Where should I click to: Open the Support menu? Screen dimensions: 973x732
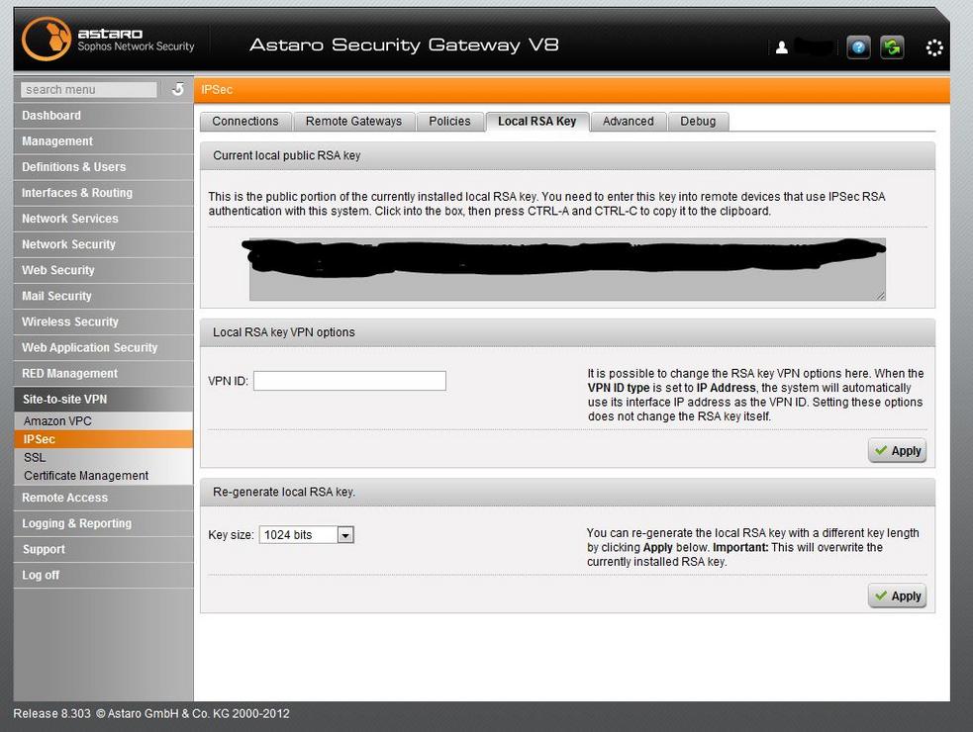point(103,550)
